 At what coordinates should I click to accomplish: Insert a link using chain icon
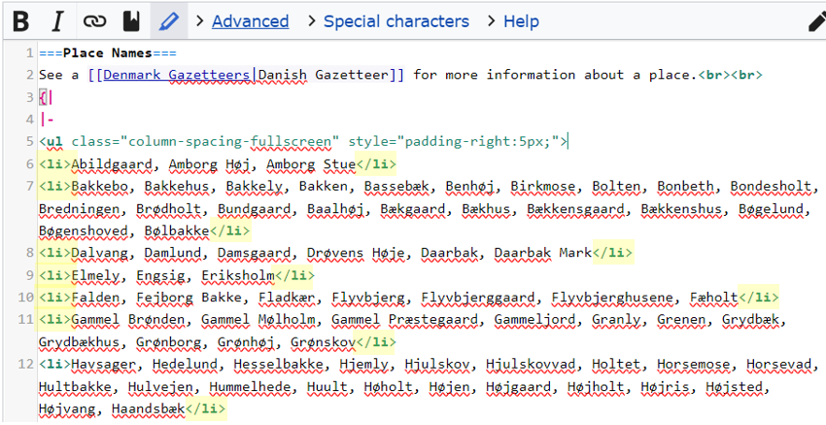95,21
